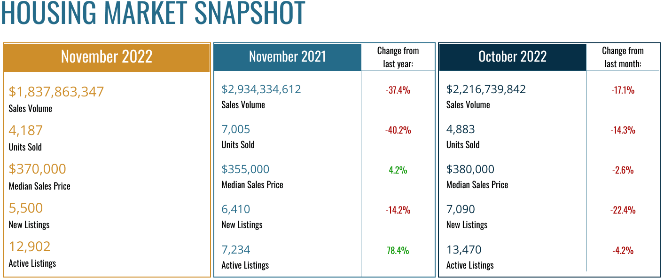Click November 2022 units sold 4,187

point(26,130)
